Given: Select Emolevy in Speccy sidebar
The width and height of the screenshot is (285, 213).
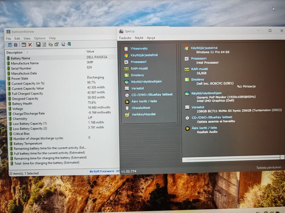Looking at the screenshot, I should point(137,75).
